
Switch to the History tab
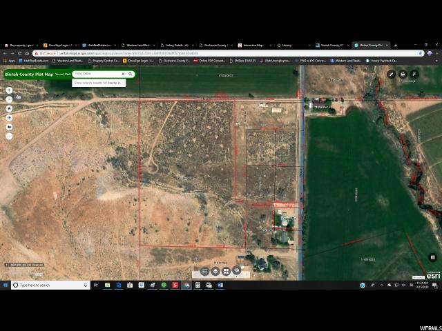293,45
